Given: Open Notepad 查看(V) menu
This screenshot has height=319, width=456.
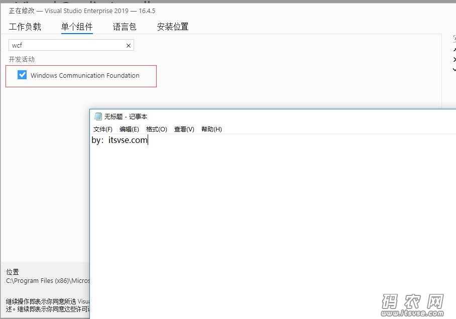Looking at the screenshot, I should click(x=184, y=129).
